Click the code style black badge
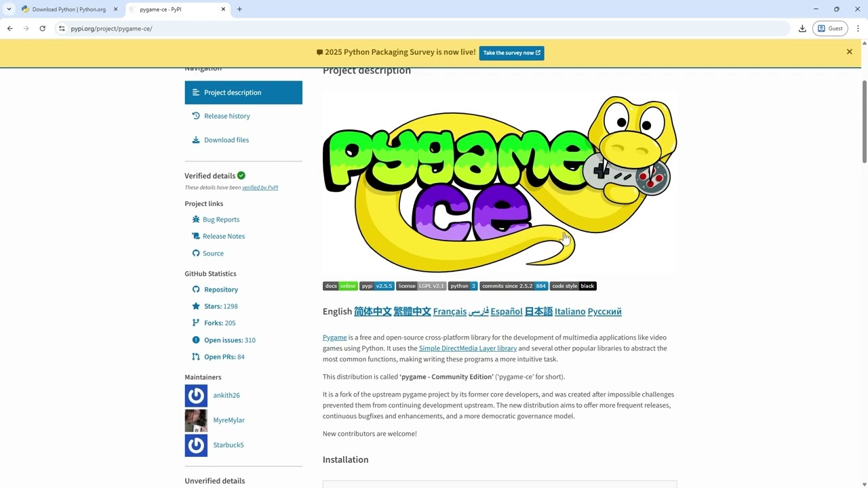 [573, 286]
